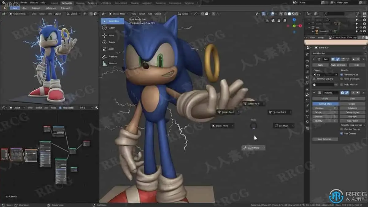Image resolution: width=368 pixels, height=207 pixels.
Task: Open the Help menu
Action: [43, 2]
